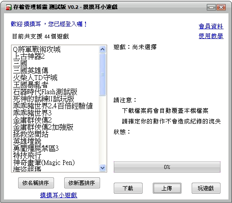Open the 摸摸耳小遊戲 link below the sort buttons
The image size is (232, 203).
58,195
